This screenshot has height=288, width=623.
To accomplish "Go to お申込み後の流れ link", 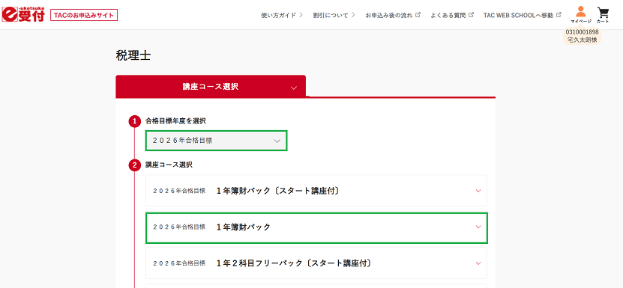I will pos(389,15).
